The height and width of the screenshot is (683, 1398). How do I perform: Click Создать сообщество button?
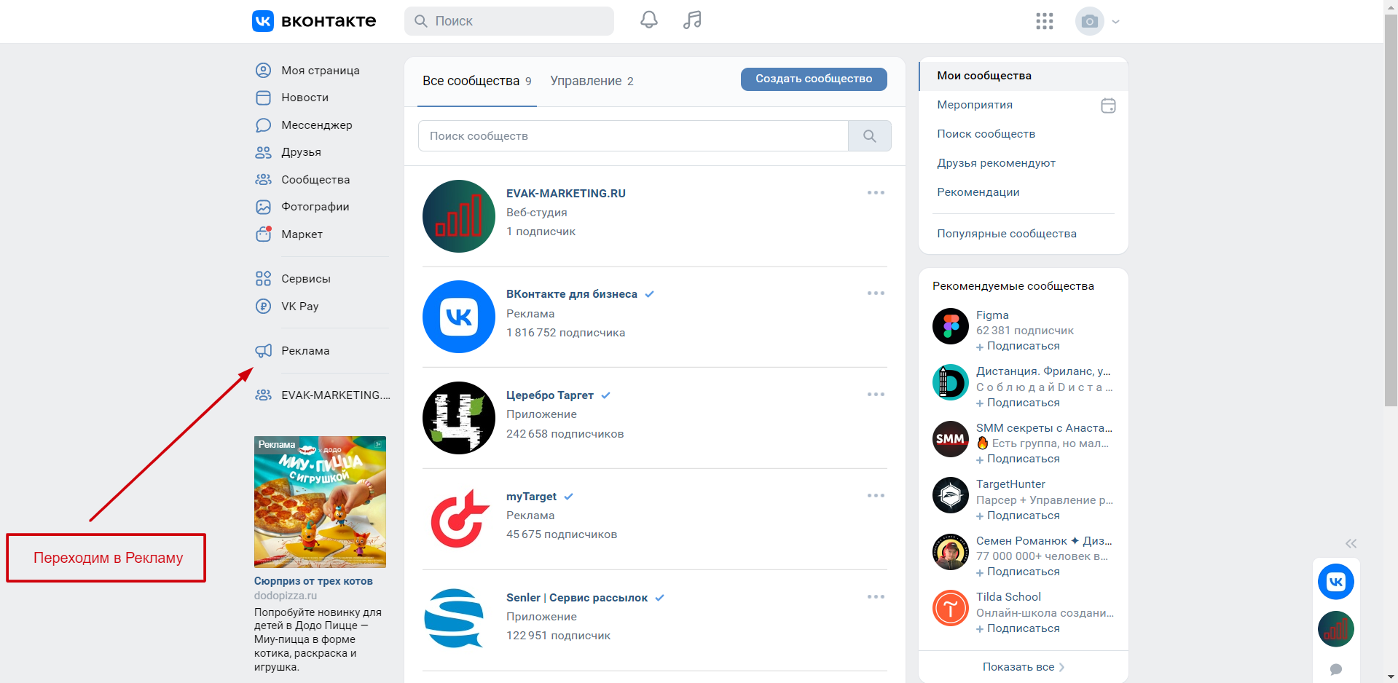(x=814, y=79)
